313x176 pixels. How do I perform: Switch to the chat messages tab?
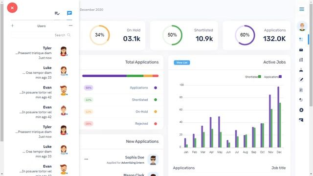(x=69, y=13)
